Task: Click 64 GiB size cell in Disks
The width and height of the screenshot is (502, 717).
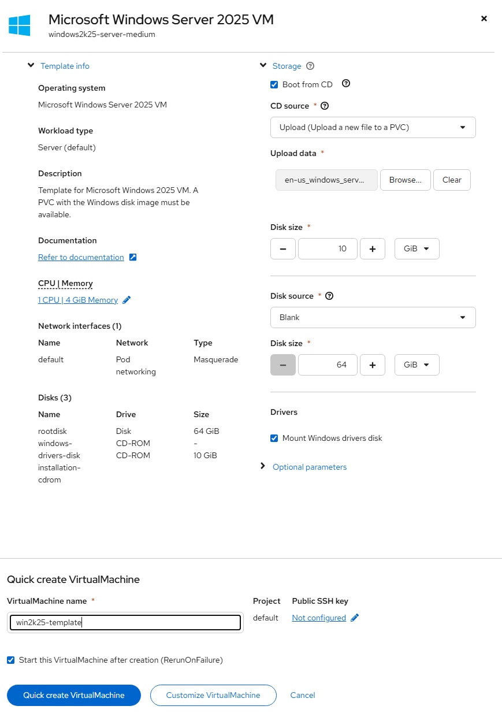Action: (206, 431)
